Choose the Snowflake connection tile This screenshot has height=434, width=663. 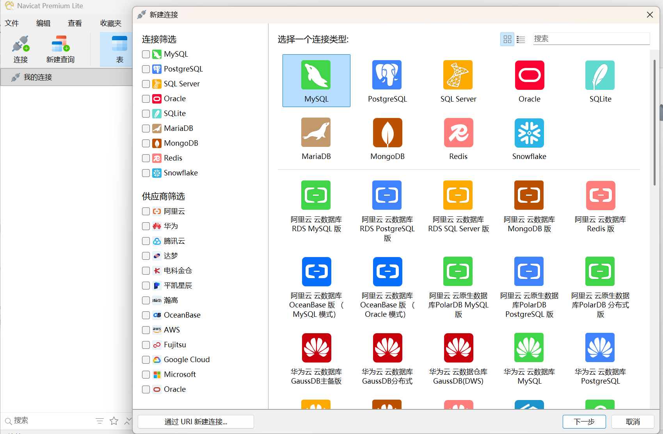(529, 139)
